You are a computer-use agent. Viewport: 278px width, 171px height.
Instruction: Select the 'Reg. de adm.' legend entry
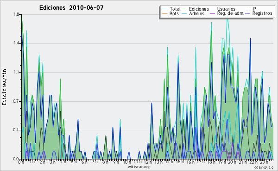point(231,13)
